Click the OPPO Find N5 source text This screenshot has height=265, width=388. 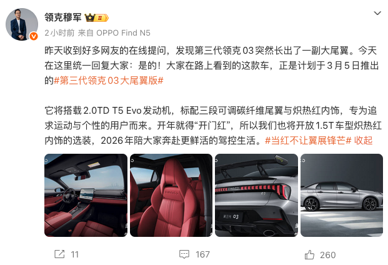(x=123, y=33)
